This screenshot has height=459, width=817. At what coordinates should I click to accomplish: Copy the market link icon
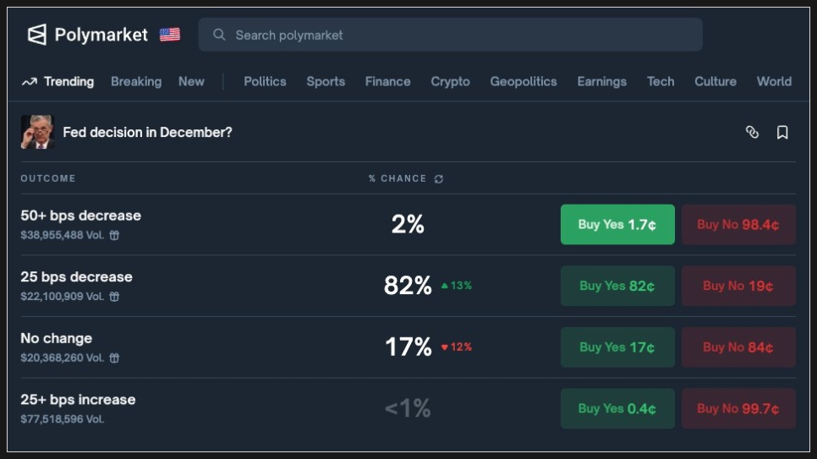pyautogui.click(x=752, y=132)
